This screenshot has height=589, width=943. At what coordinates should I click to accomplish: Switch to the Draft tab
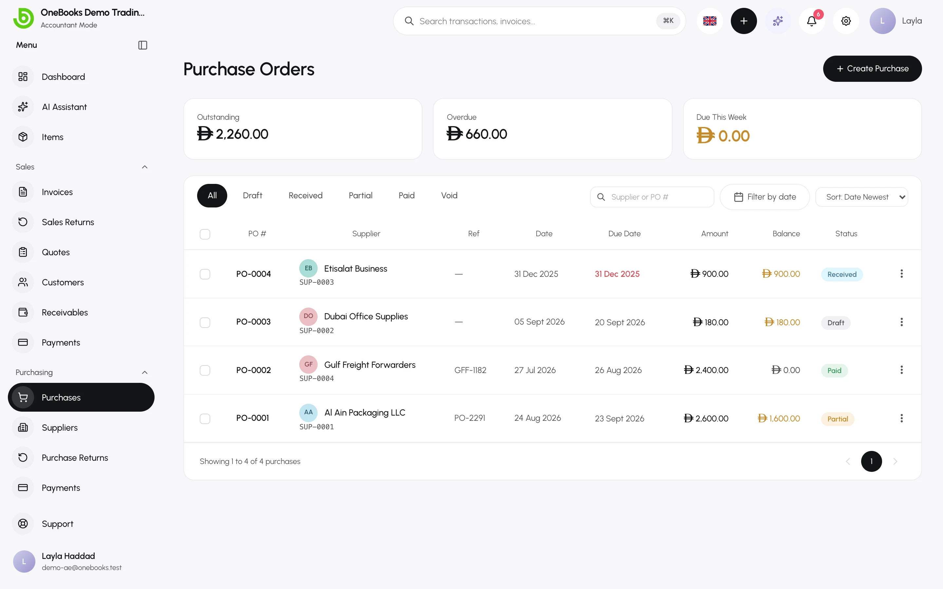[x=252, y=196]
